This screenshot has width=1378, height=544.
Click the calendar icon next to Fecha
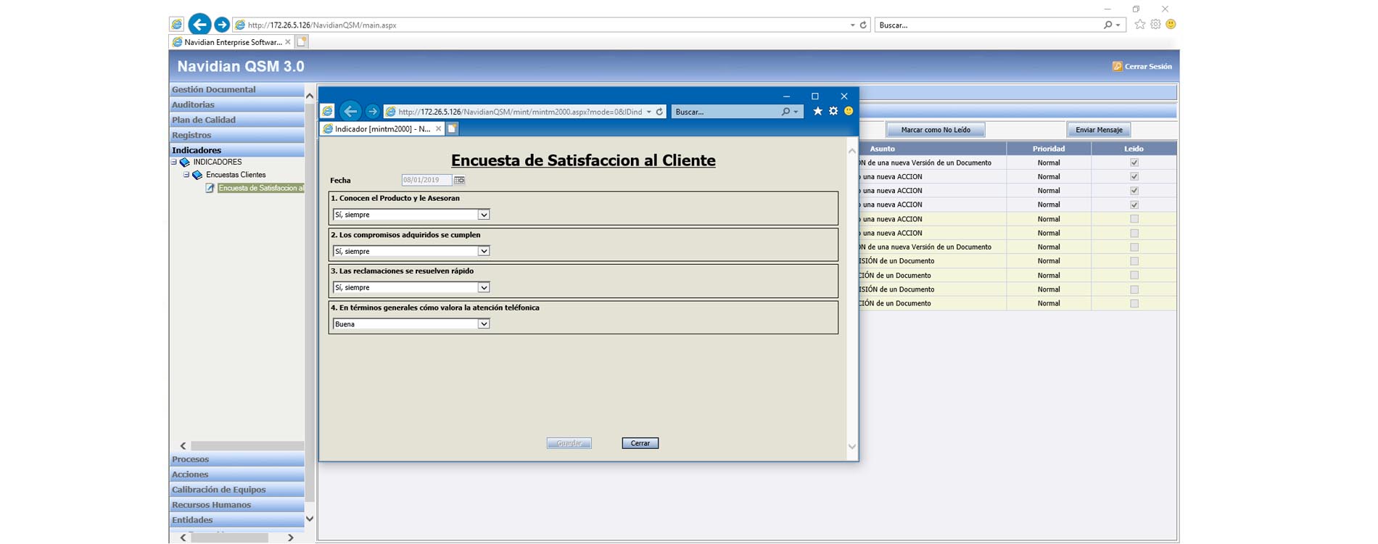[x=459, y=180]
